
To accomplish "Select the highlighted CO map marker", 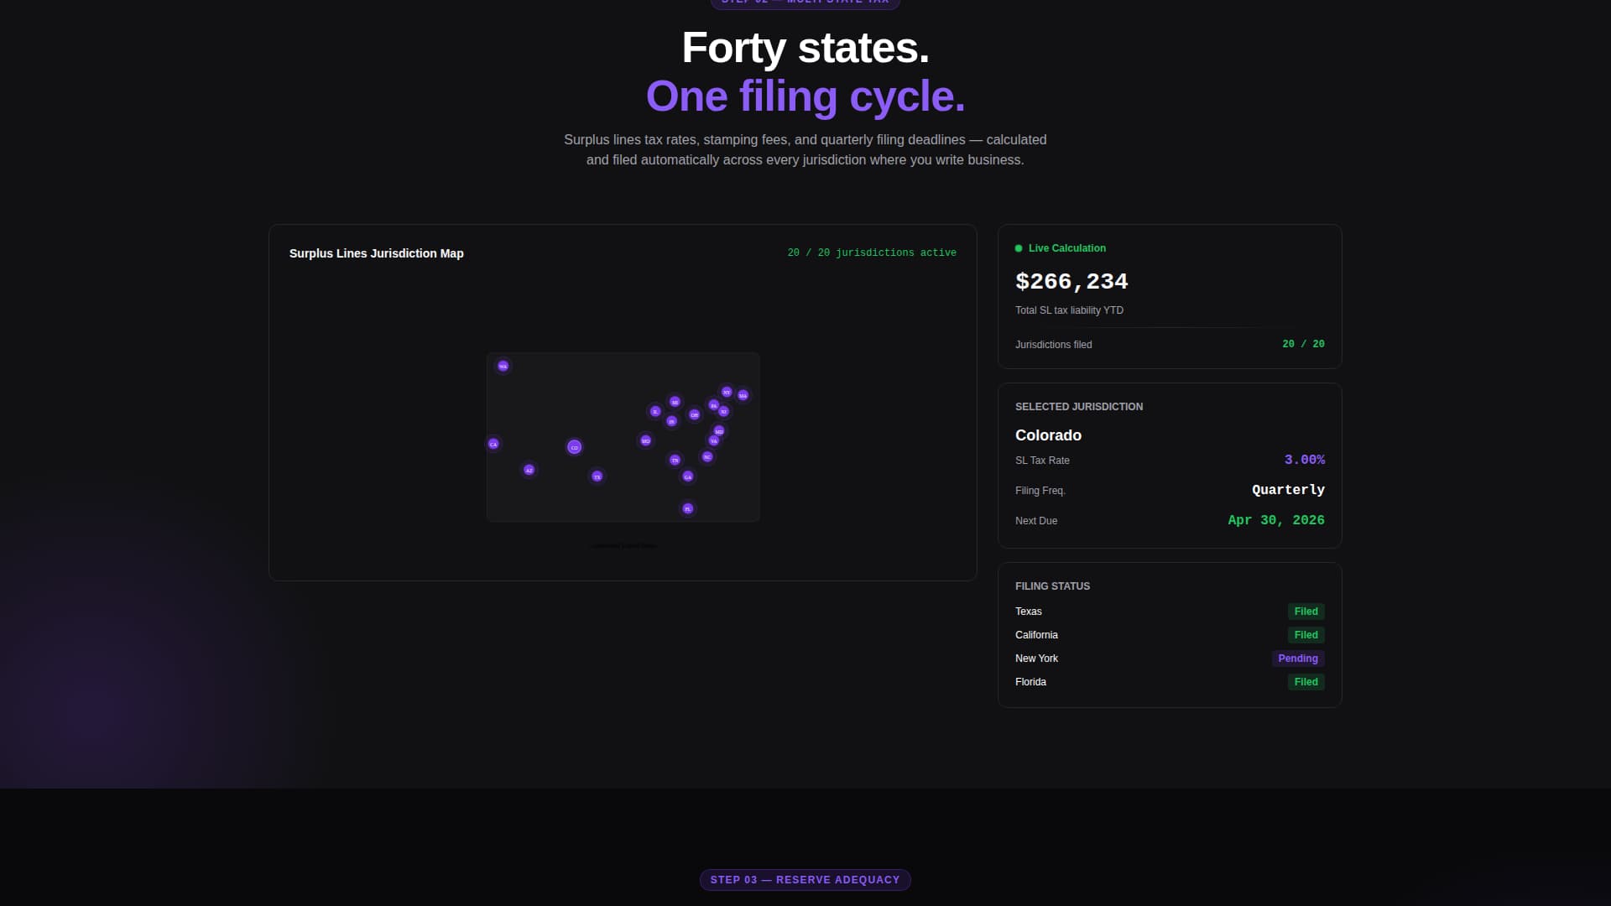I will 574,447.
